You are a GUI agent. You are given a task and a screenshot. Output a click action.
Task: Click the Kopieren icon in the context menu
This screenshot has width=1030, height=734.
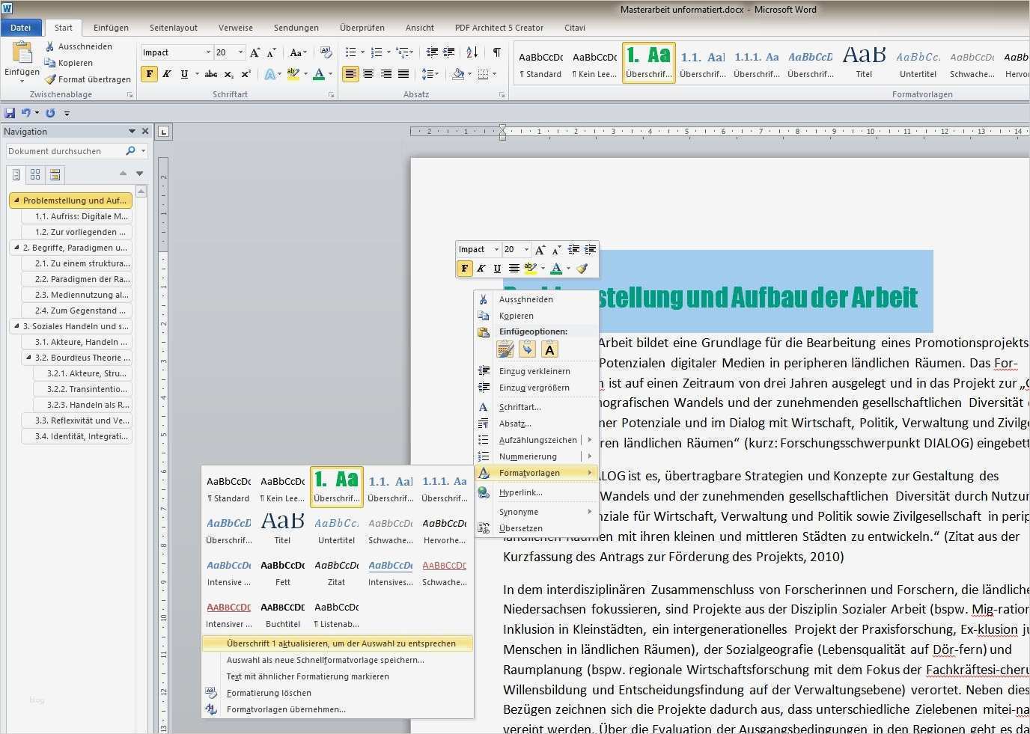pyautogui.click(x=484, y=315)
